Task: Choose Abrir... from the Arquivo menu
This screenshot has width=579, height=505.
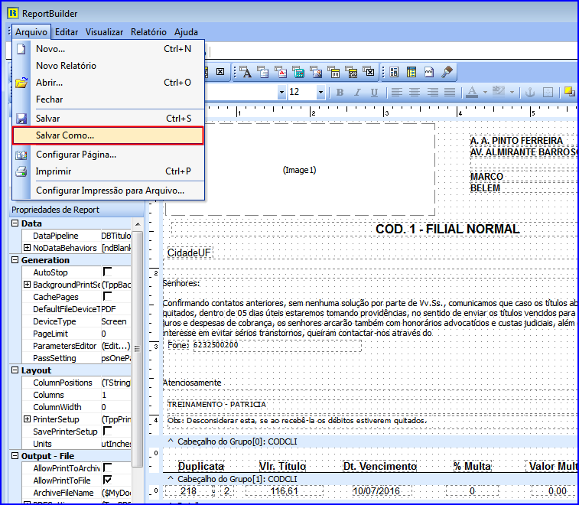Action: tap(108, 83)
